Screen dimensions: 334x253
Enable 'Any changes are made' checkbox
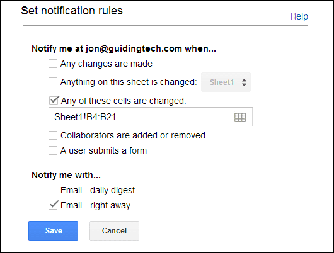click(x=53, y=64)
